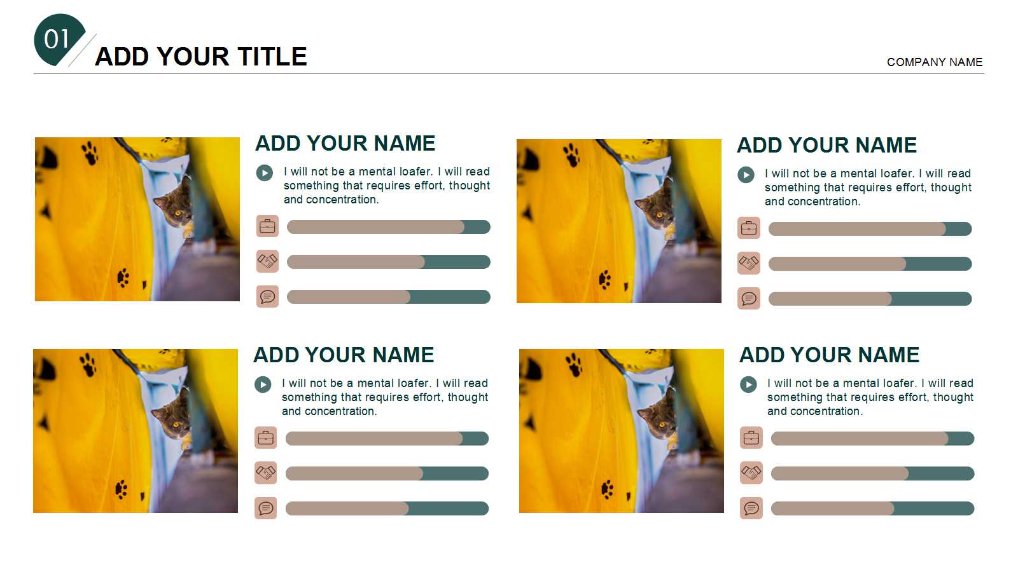Click the play bullet in bottom-right card
This screenshot has width=1018, height=572.
coord(748,385)
